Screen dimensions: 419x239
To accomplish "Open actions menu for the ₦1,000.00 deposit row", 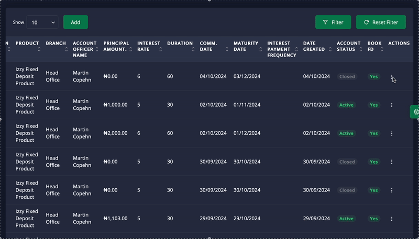I will [392, 105].
